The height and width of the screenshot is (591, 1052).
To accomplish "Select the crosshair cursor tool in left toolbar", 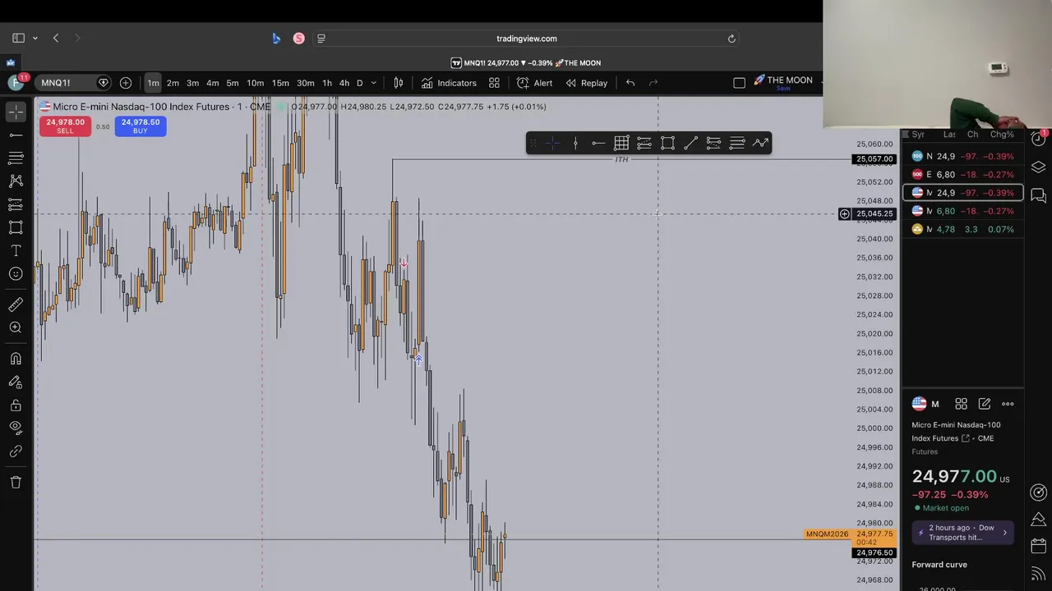I will pyautogui.click(x=16, y=112).
